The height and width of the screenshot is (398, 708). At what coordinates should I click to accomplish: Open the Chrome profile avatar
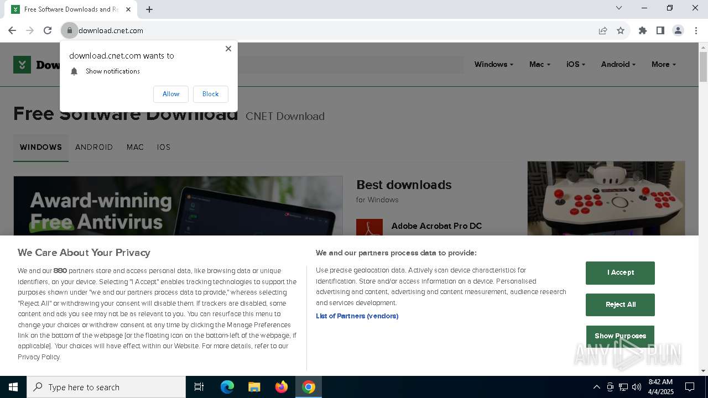(678, 30)
